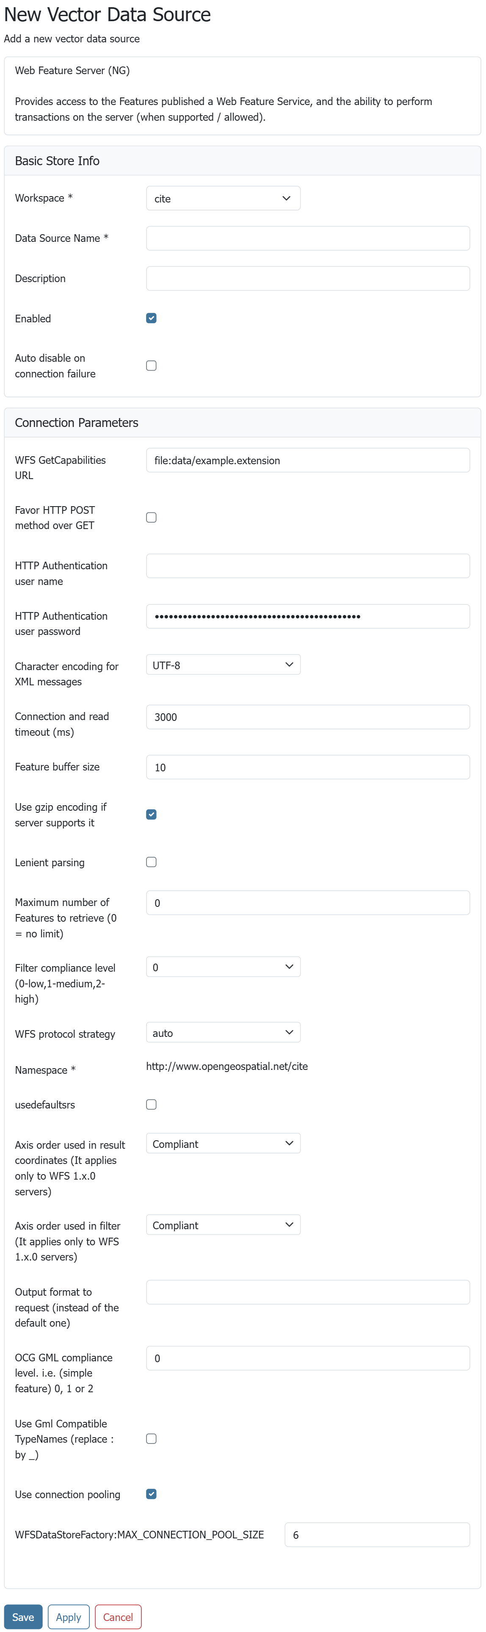Expand the WFS protocol strategy dropdown
Image resolution: width=486 pixels, height=1632 pixels.
[x=223, y=1033]
